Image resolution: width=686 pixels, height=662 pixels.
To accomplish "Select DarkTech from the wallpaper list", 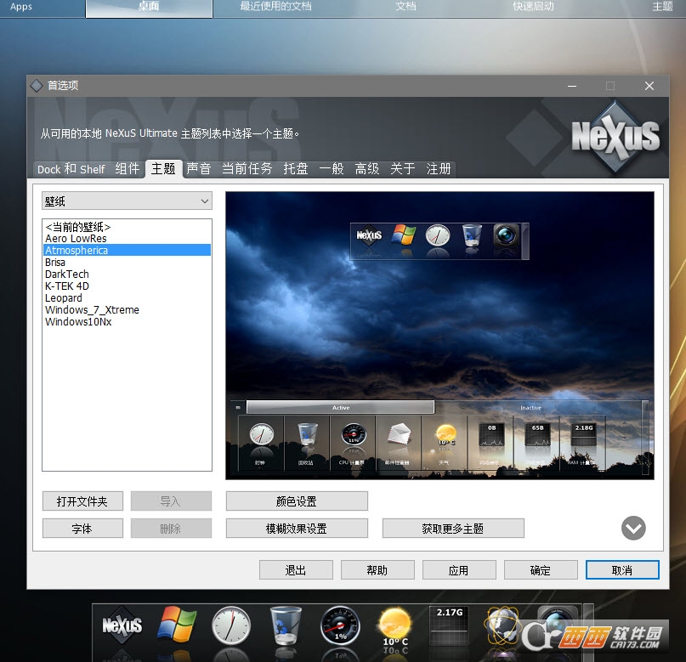I will (66, 274).
